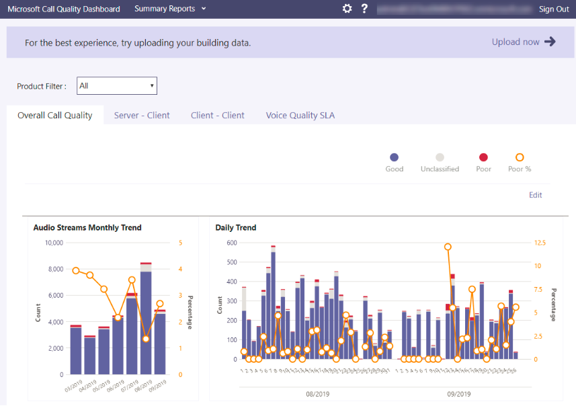Switch to Server - Client tab
This screenshot has height=410, width=576.
coord(142,116)
